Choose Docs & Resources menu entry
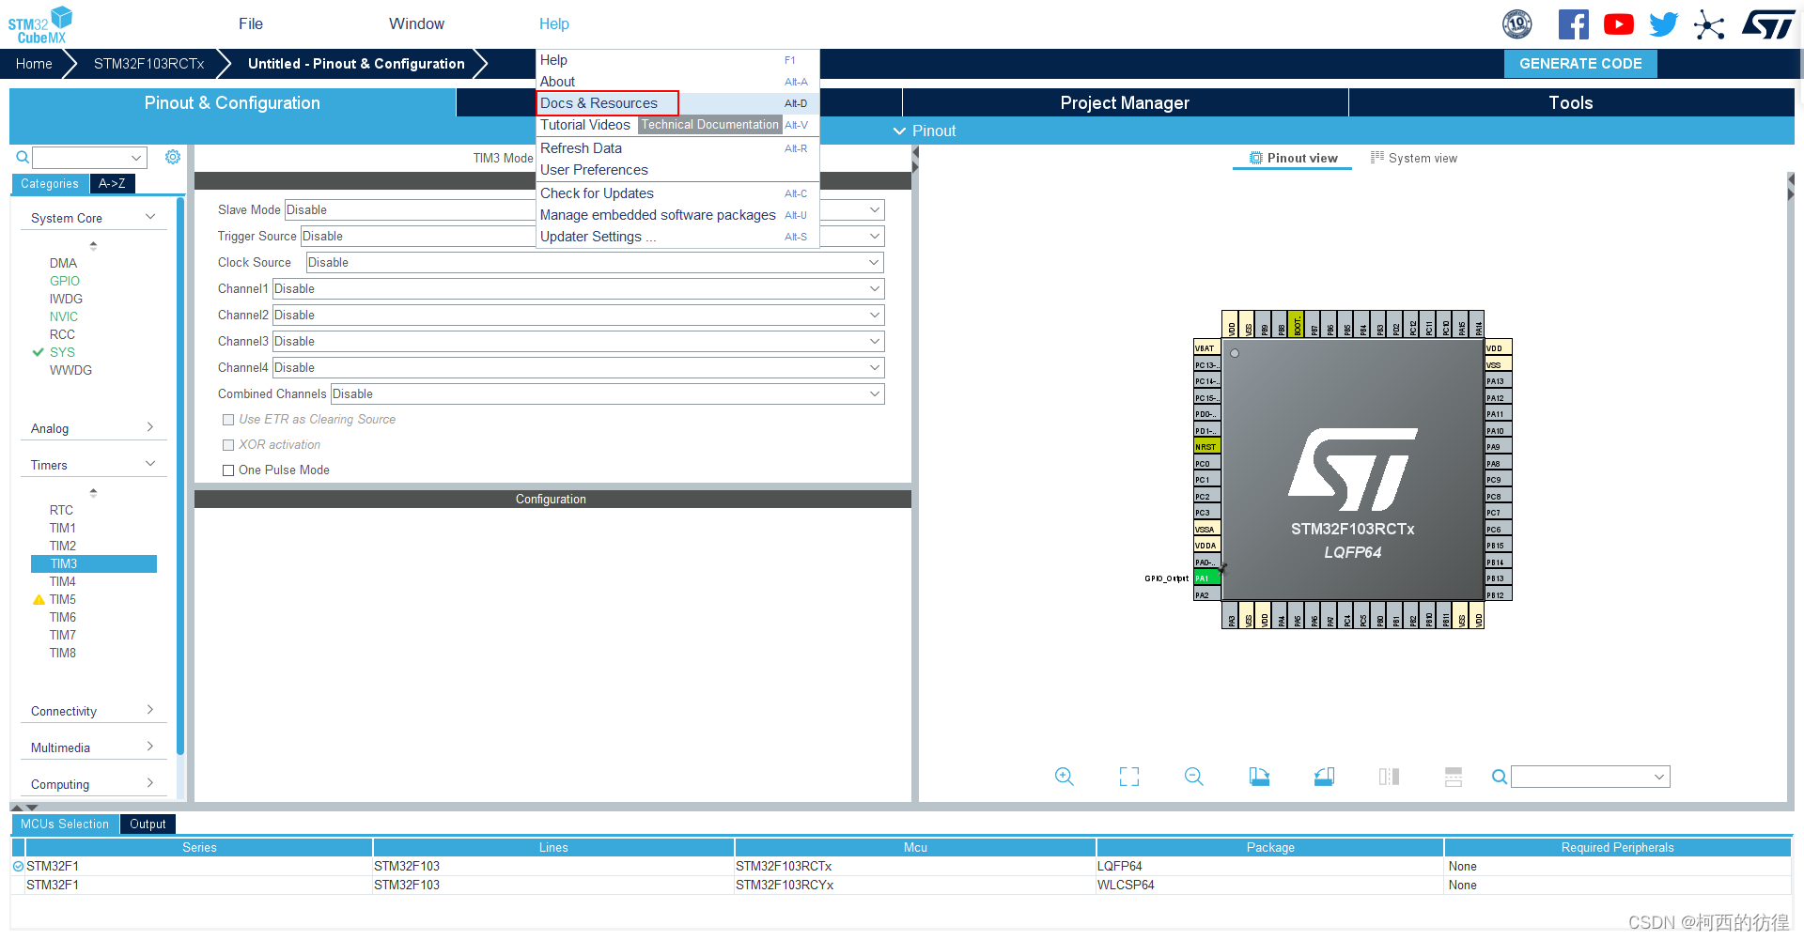Viewport: 1804px width, 940px height. (676, 103)
